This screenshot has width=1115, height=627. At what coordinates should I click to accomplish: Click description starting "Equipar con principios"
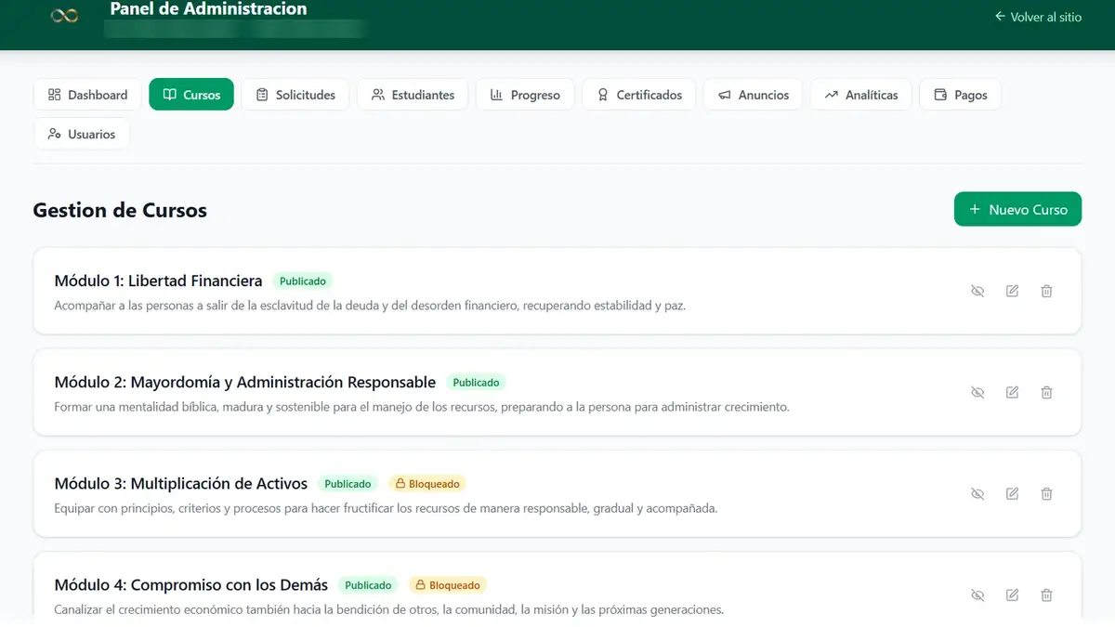(386, 508)
